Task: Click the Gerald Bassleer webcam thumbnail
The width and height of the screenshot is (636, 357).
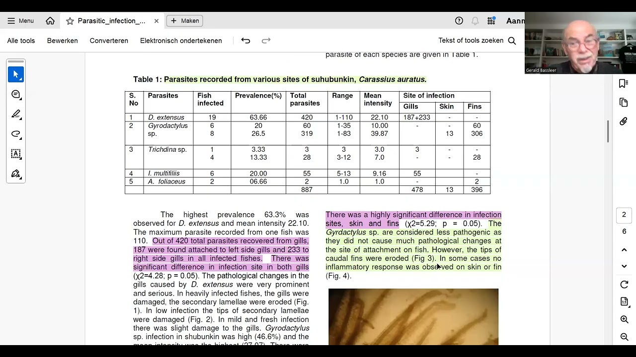Action: coord(580,43)
